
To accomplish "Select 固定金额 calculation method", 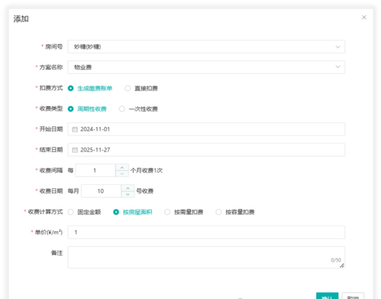I will click(71, 212).
